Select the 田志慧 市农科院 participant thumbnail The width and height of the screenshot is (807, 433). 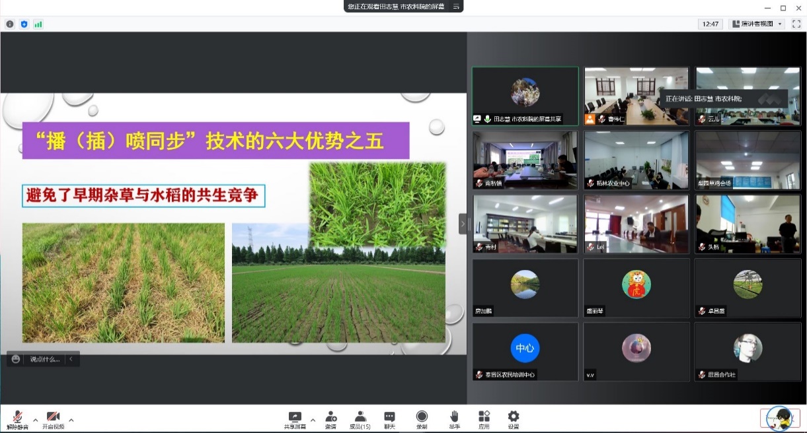(525, 96)
